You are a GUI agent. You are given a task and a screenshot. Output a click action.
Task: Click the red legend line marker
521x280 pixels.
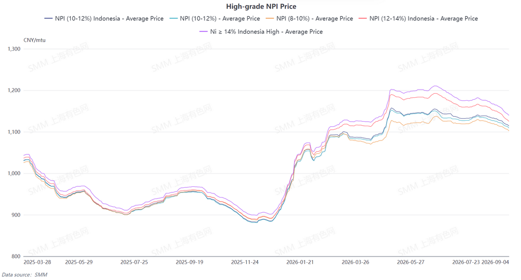(x=363, y=19)
